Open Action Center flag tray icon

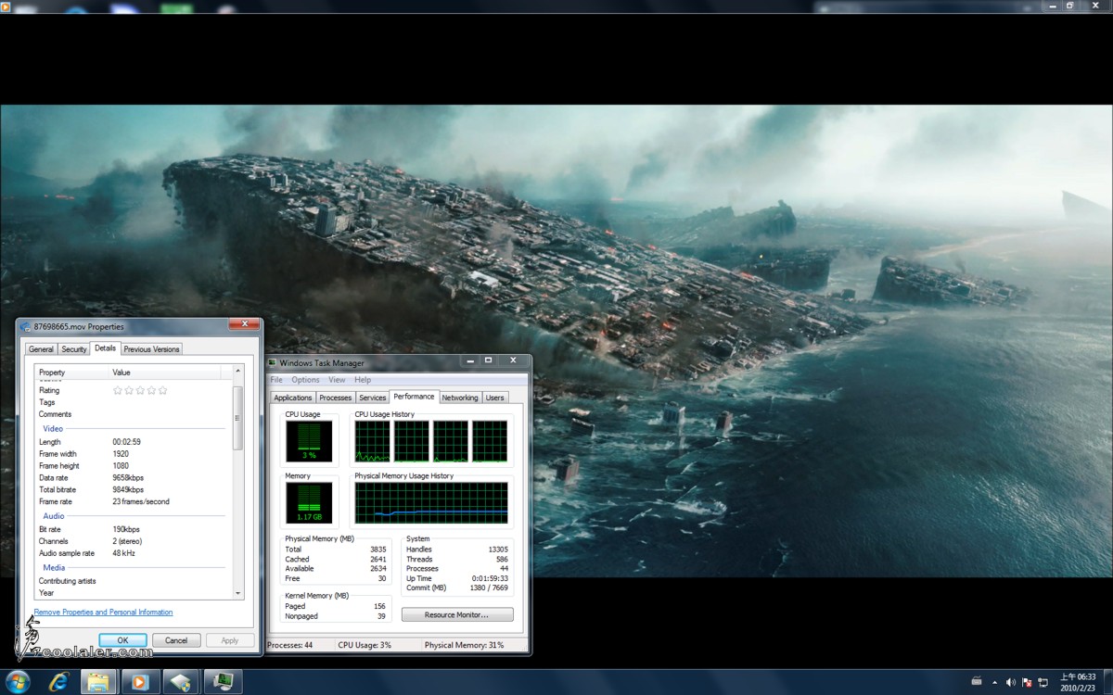click(1027, 682)
